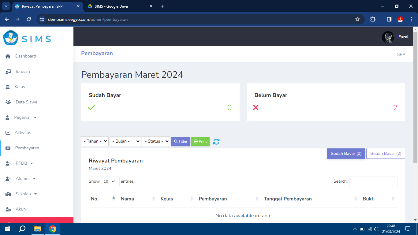
Task: Focus the table Search input field
Action: point(373,181)
